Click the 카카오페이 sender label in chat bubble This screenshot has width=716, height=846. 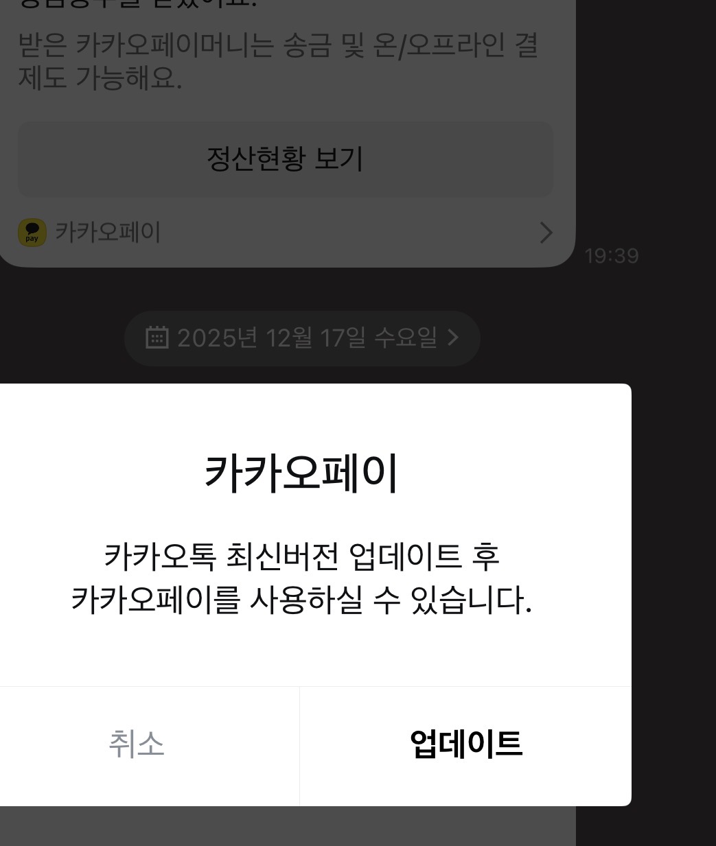coord(108,233)
